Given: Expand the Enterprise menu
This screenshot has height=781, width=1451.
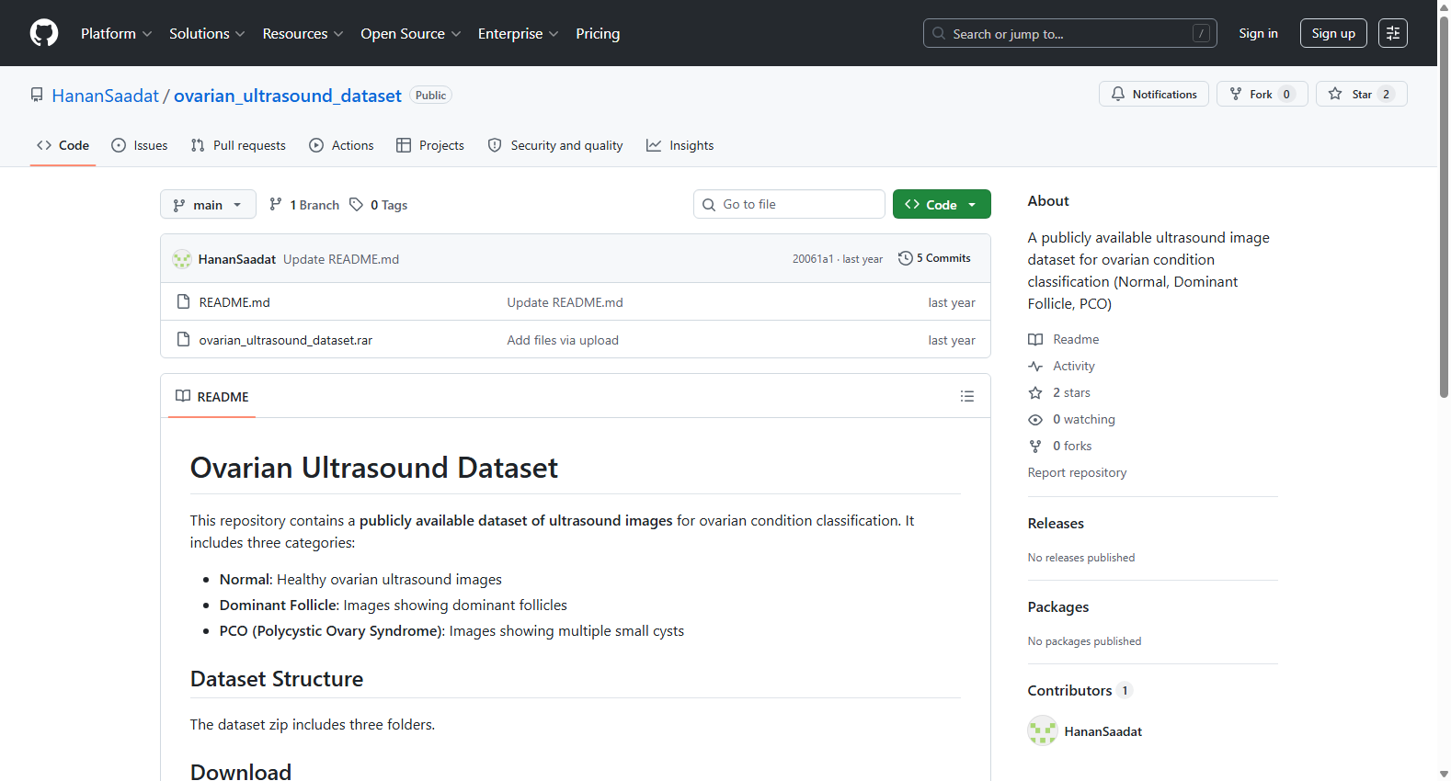Looking at the screenshot, I should 518,33.
